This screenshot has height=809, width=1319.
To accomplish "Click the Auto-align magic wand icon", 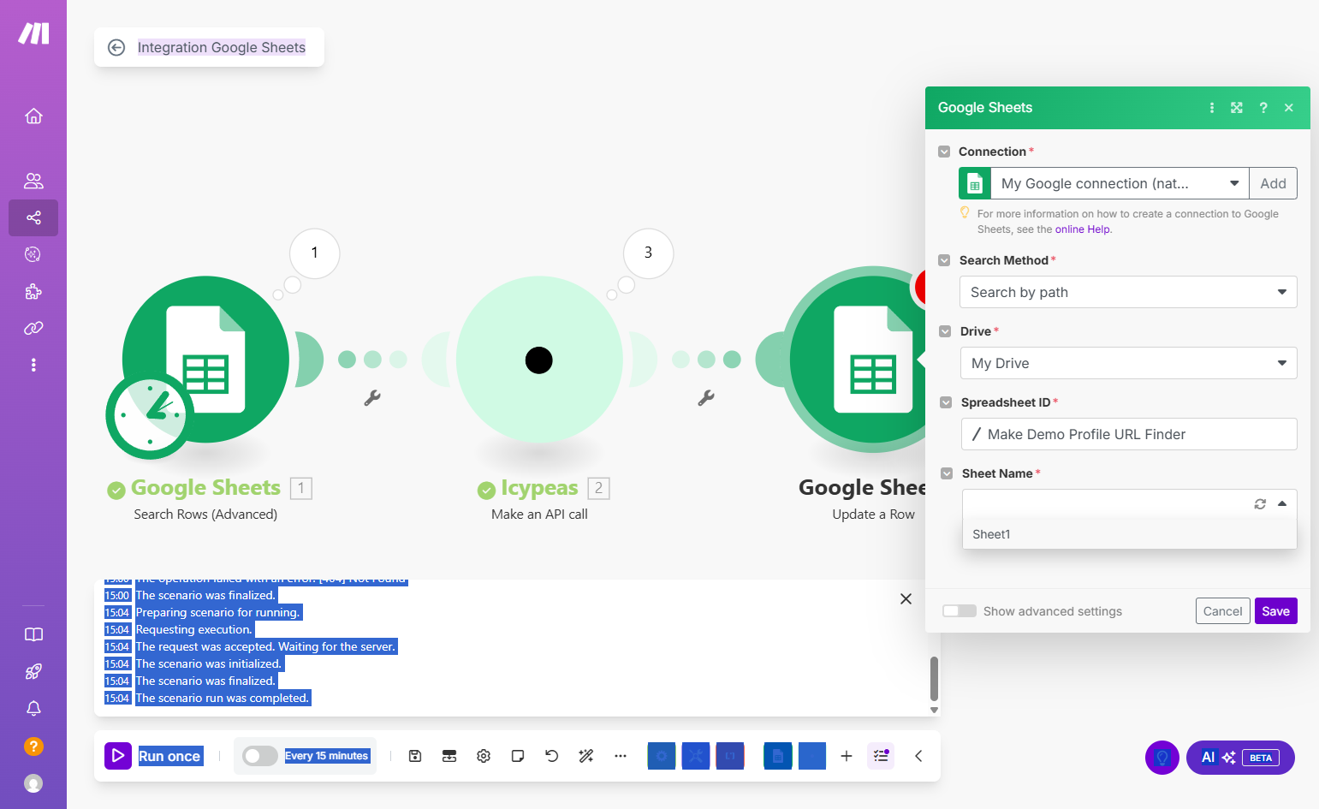I will (x=586, y=756).
